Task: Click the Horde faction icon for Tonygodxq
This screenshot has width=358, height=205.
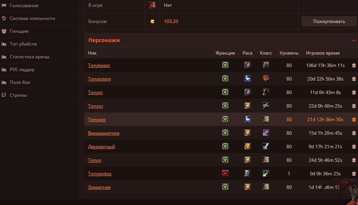Action: [x=225, y=173]
